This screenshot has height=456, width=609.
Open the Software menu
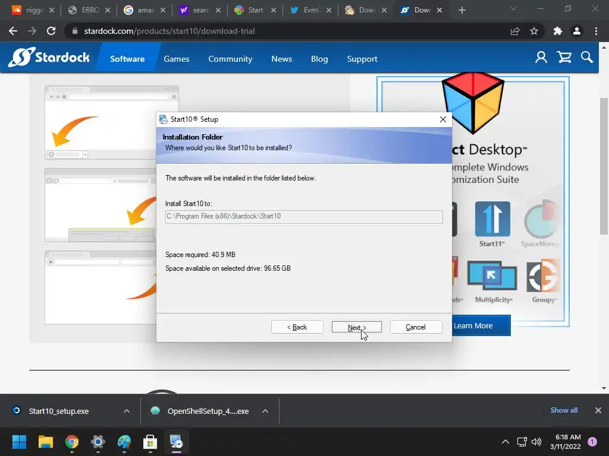click(127, 59)
